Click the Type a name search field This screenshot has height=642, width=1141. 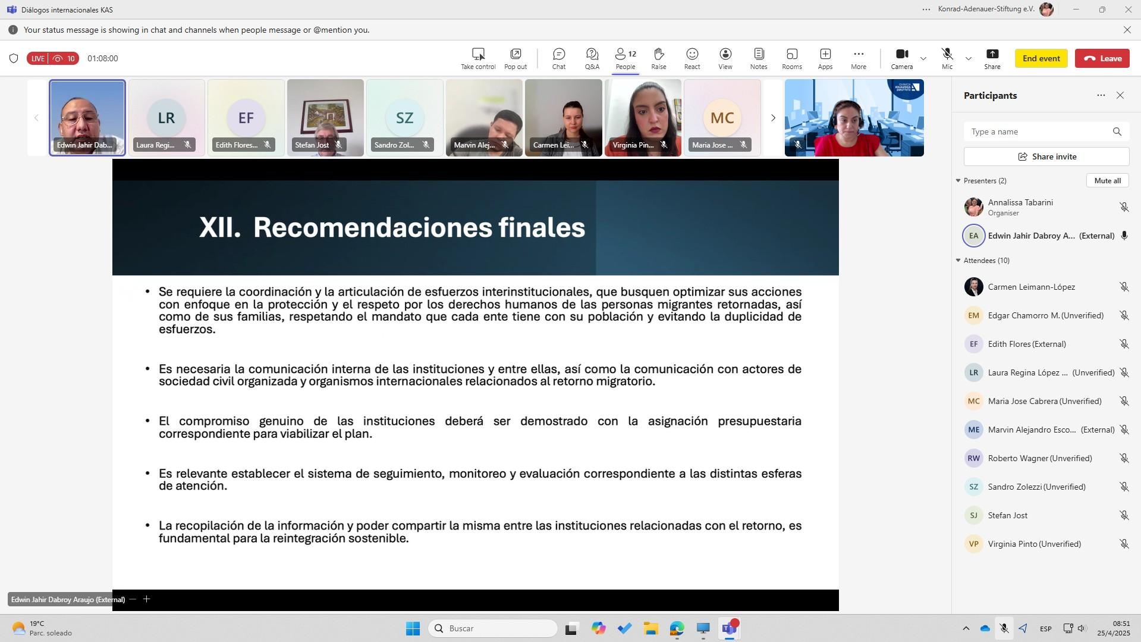1038,131
